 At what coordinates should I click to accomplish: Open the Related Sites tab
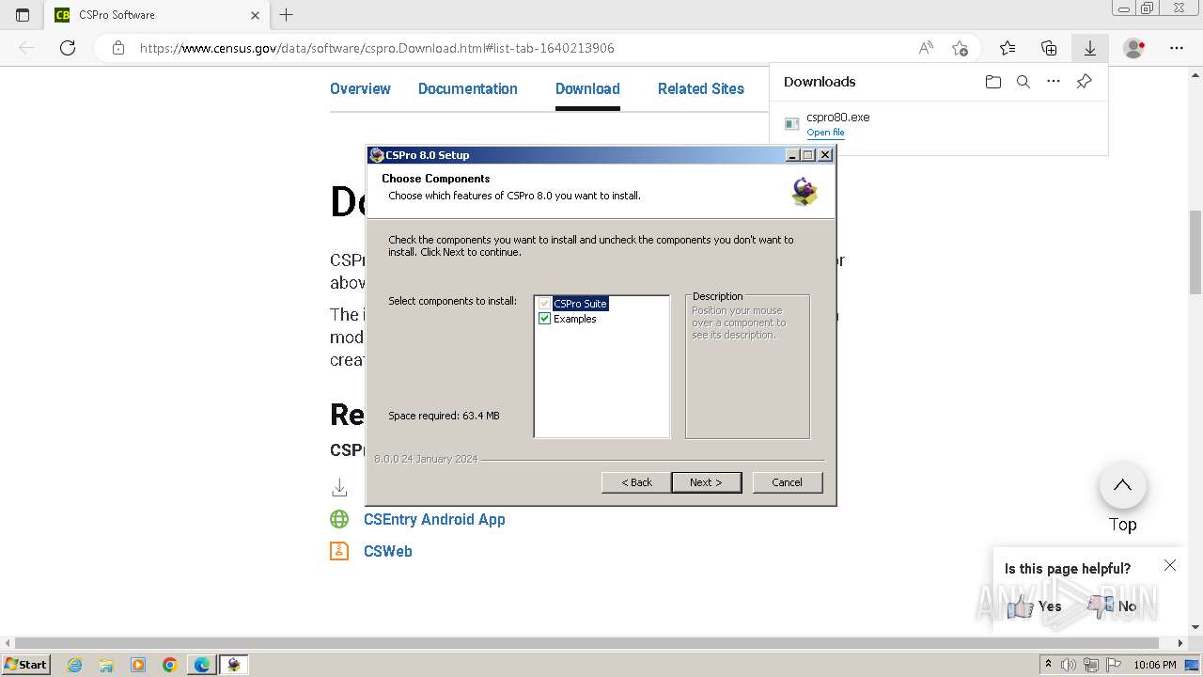point(701,88)
